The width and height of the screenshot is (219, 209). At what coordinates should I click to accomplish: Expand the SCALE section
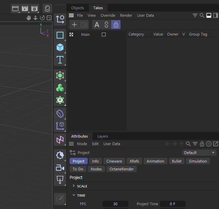click(74, 186)
